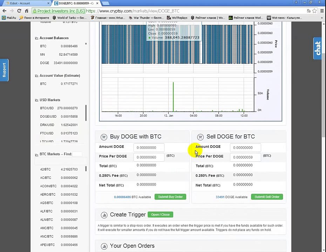Screen dimensions: 326x252
Task: Click the BTC Markets list scrollbar
Action: pos(86,169)
